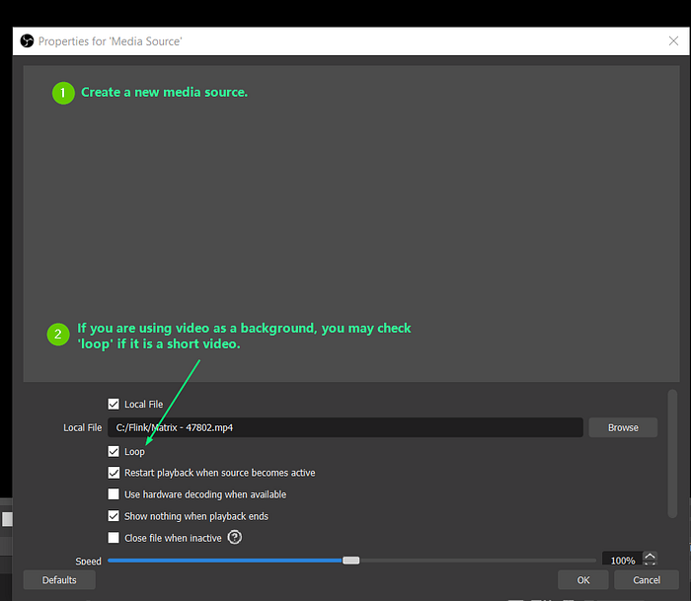This screenshot has height=601, width=691.
Task: Close the Media Source properties dialog
Action: 673,41
